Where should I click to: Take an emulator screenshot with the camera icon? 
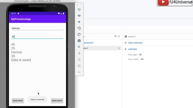(x=79, y=41)
